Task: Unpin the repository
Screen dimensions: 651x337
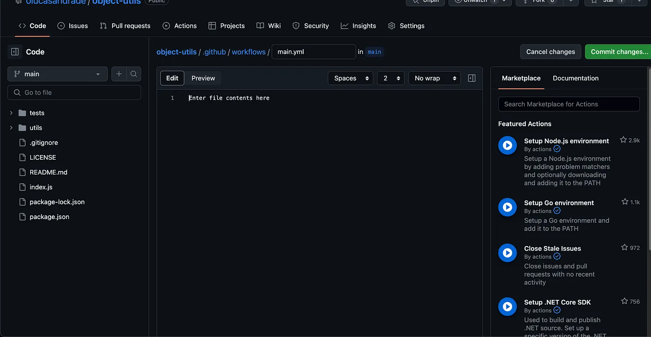Action: [x=425, y=1]
